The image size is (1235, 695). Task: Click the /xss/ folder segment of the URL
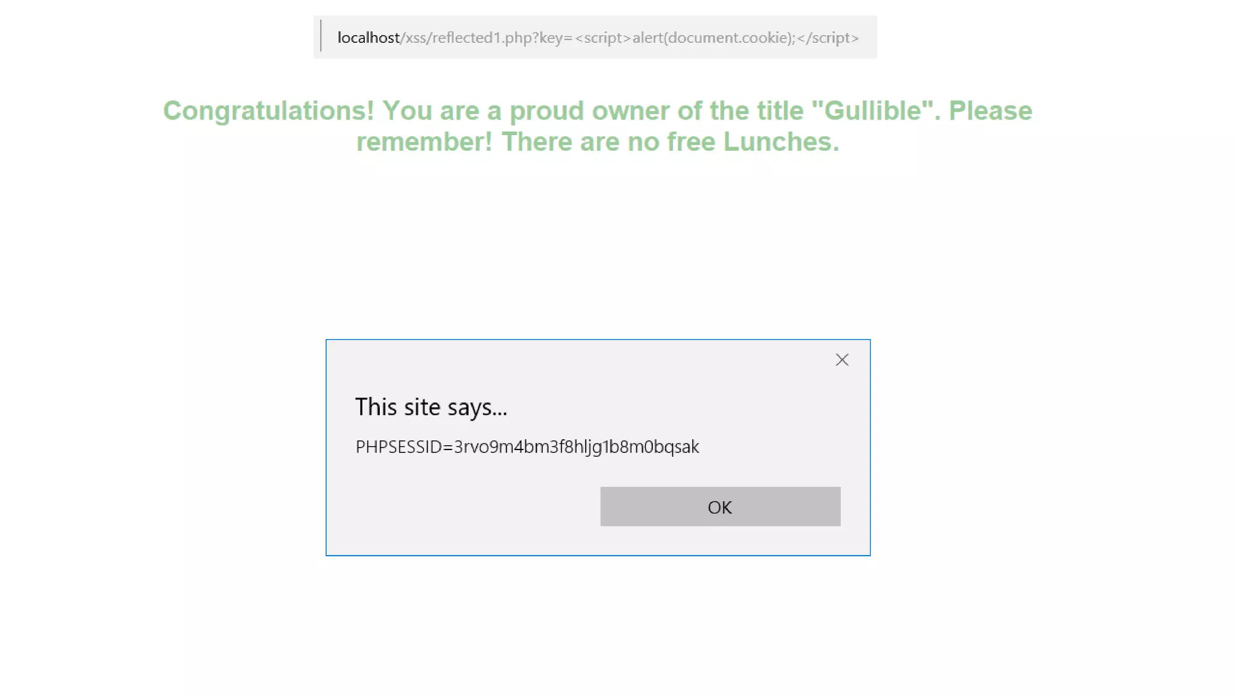(416, 37)
